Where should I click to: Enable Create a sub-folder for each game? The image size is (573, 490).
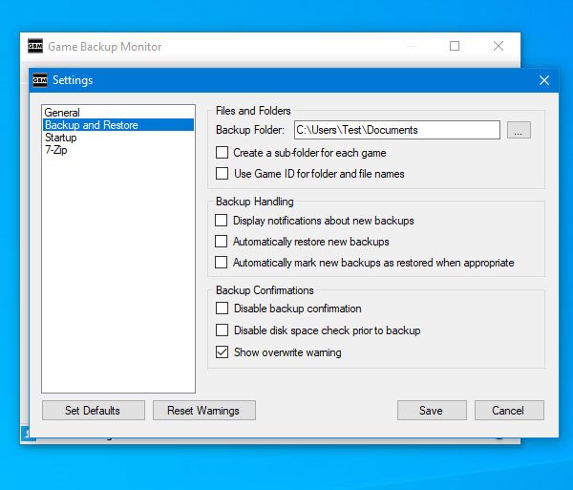[223, 153]
